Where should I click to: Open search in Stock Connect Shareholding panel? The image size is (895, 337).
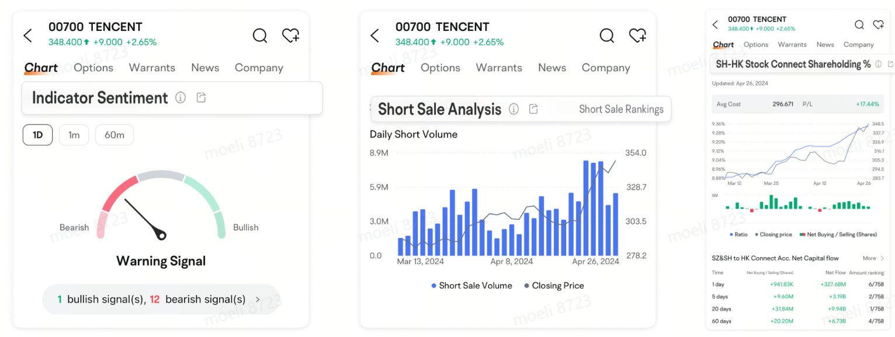tap(859, 24)
